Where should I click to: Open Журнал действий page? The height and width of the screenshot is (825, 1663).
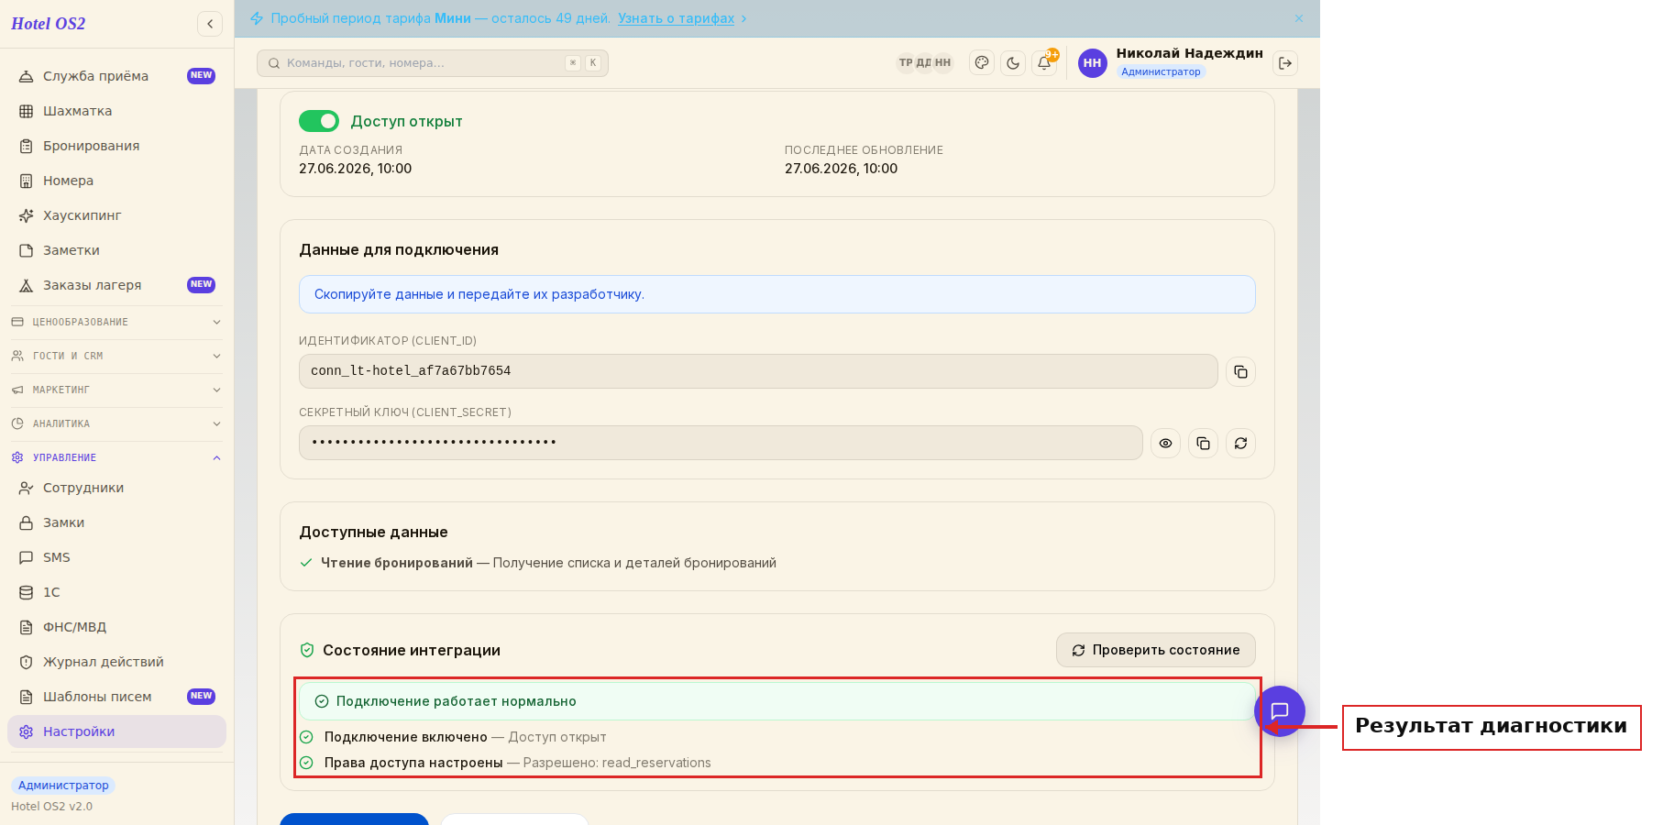coord(116,662)
